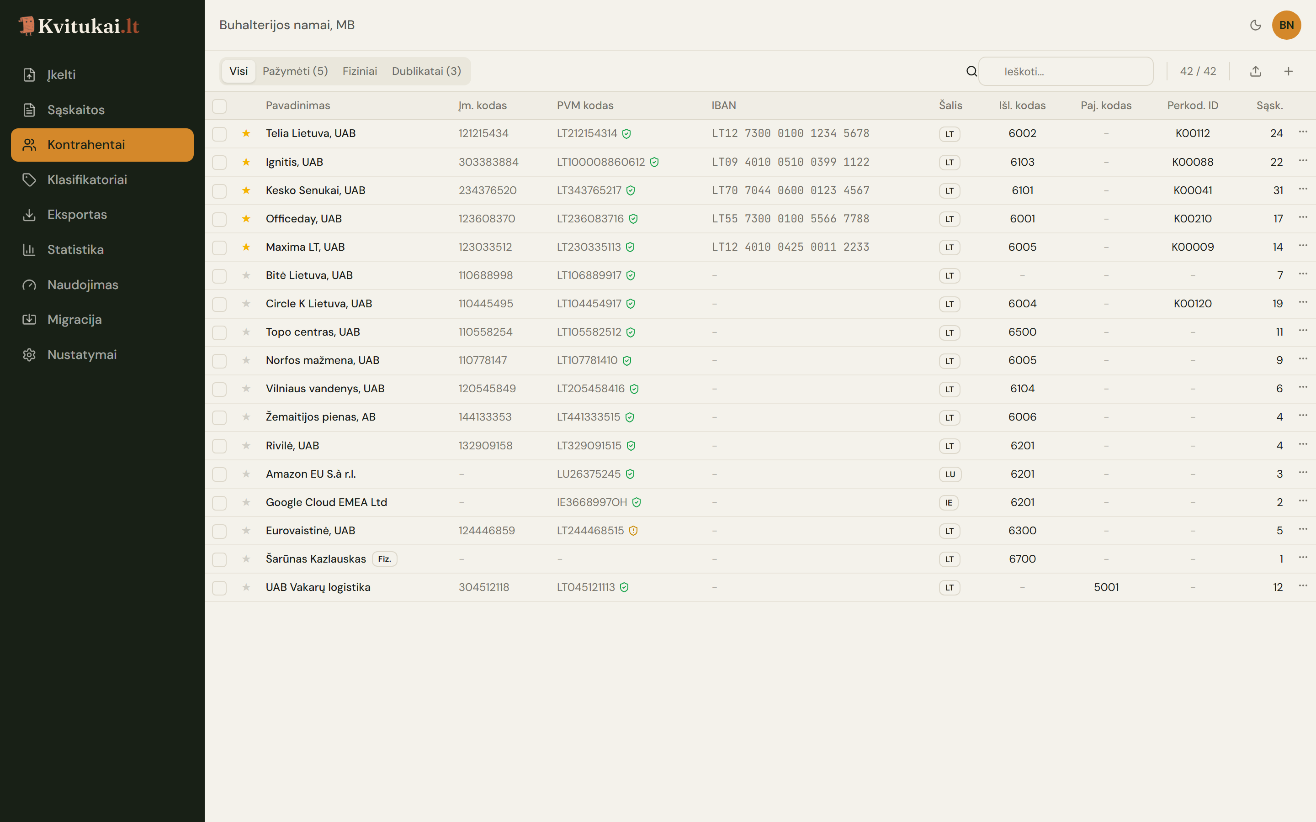Tick Žemaitijos pienas, AB checkbox
Screen dimensions: 1316x822
pyautogui.click(x=219, y=417)
